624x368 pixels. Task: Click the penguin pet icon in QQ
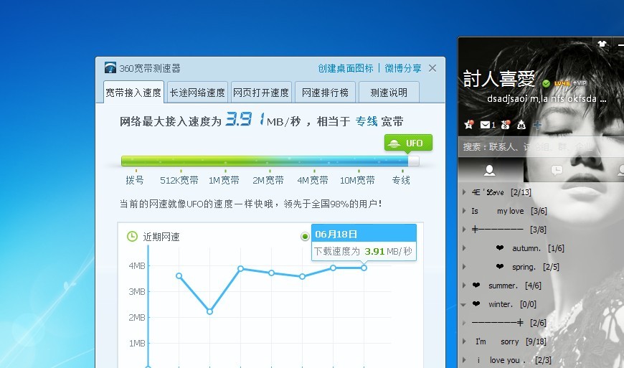521,125
